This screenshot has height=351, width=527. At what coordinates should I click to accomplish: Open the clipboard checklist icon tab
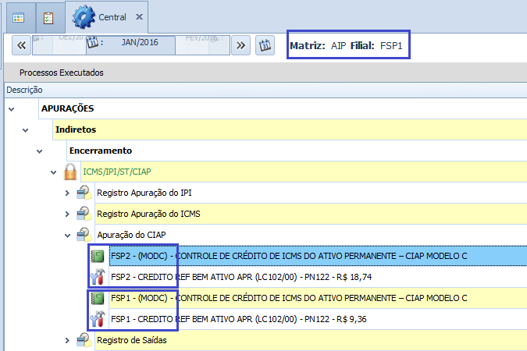48,16
